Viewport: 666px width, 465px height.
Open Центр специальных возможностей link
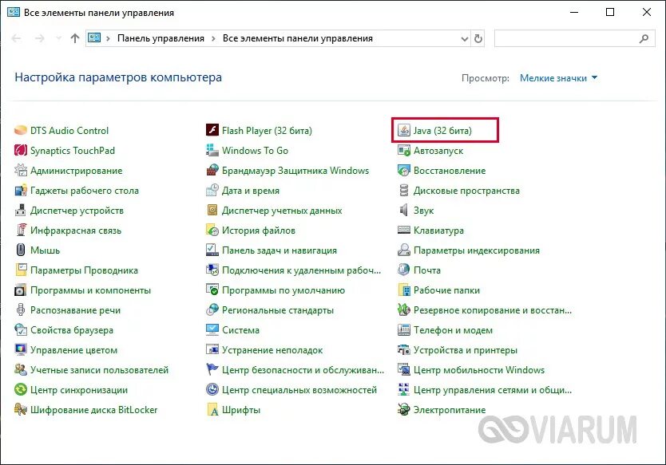pyautogui.click(x=299, y=390)
